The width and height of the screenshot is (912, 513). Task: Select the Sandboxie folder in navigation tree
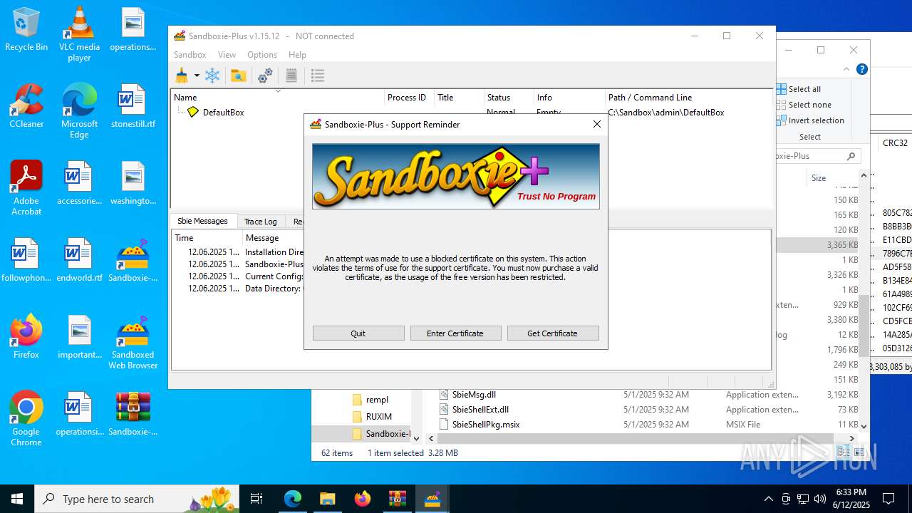[x=381, y=433]
